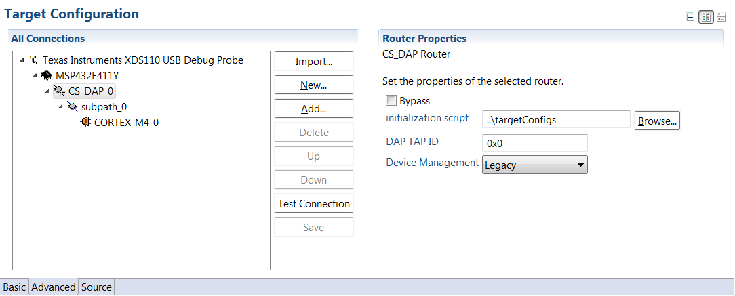Collapse the MSP432E411Y tree node
This screenshot has height=296, width=735.
[x=35, y=76]
